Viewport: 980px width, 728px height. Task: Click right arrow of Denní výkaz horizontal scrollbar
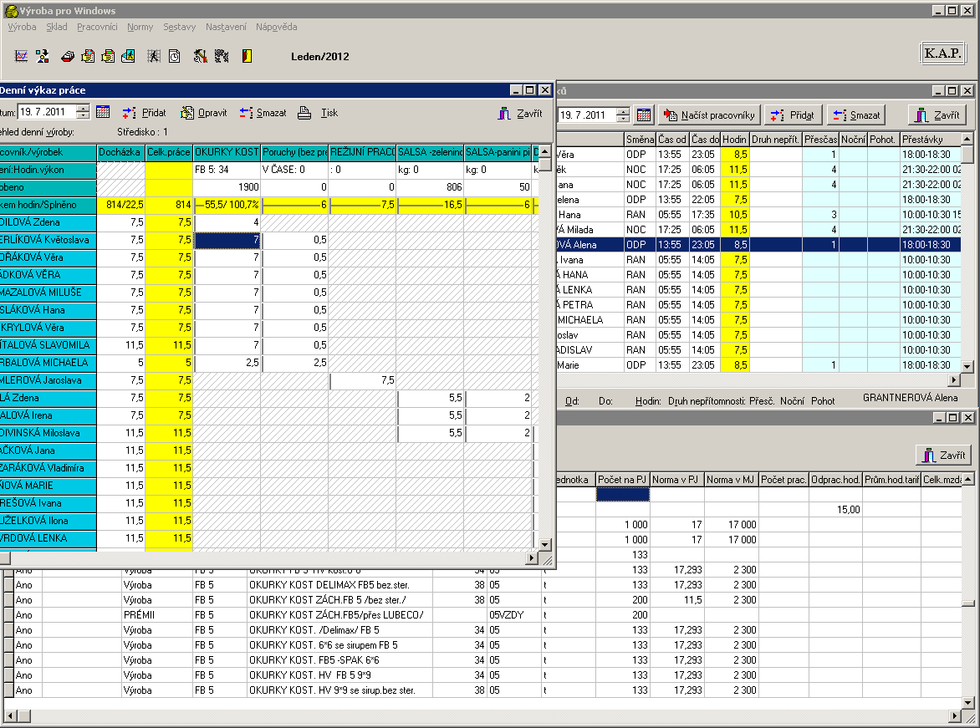533,558
